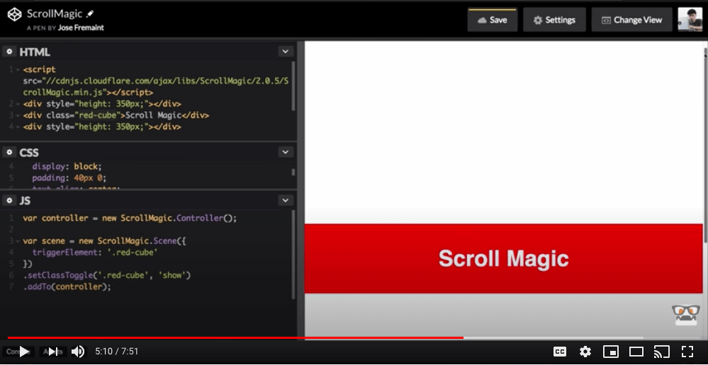This screenshot has height=365, width=708.
Task: Toggle closed captions
Action: pyautogui.click(x=560, y=352)
